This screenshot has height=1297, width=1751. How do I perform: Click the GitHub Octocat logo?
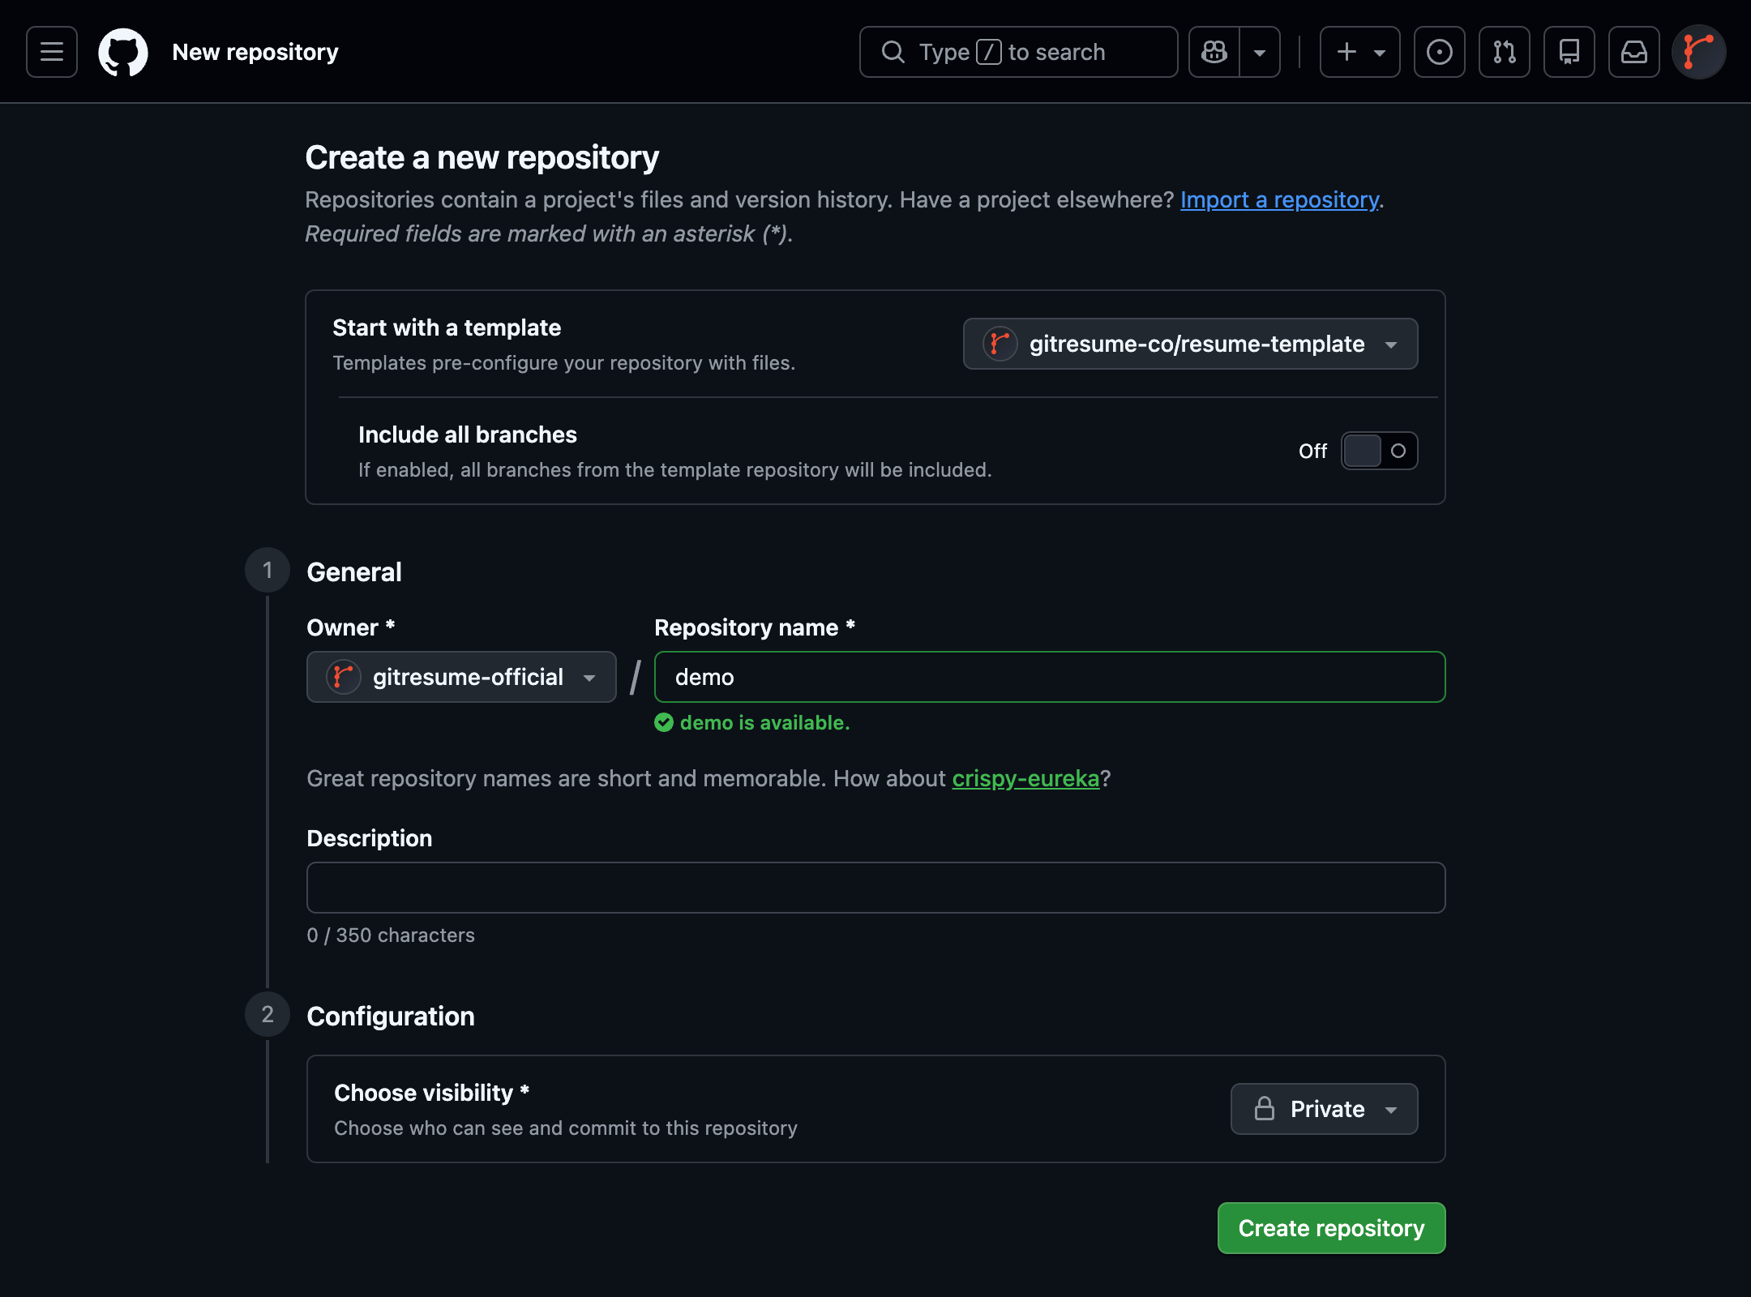pyautogui.click(x=123, y=52)
